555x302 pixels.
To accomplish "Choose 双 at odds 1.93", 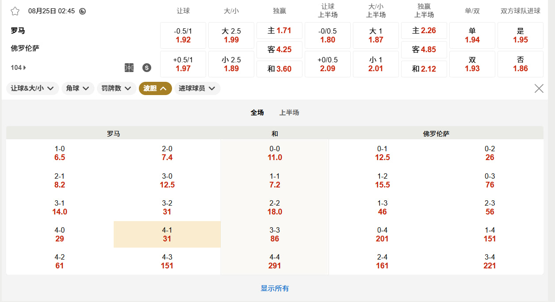I will click(472, 64).
